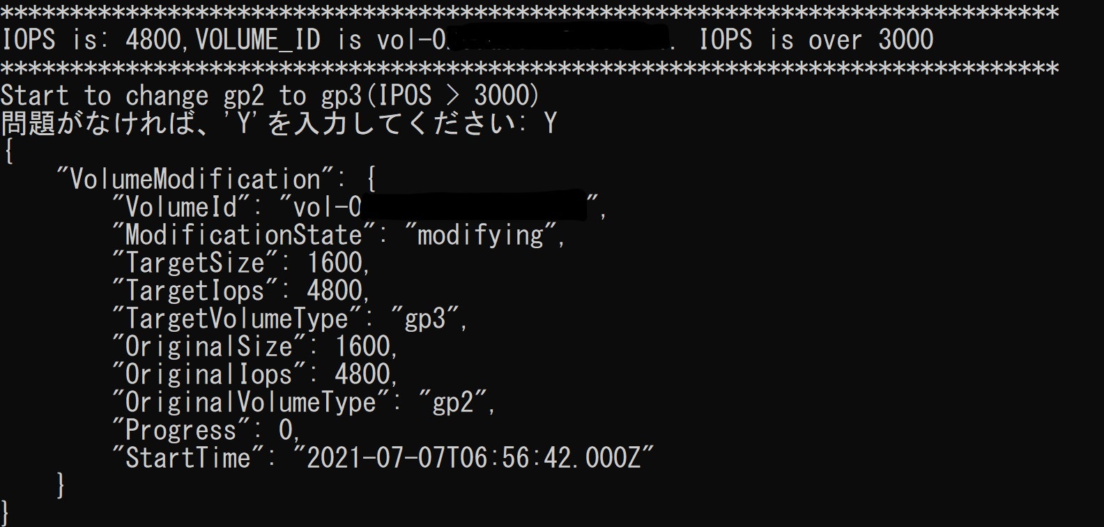Click the StartTime timestamp value
Viewport: 1104px width, 527px height.
[x=474, y=458]
